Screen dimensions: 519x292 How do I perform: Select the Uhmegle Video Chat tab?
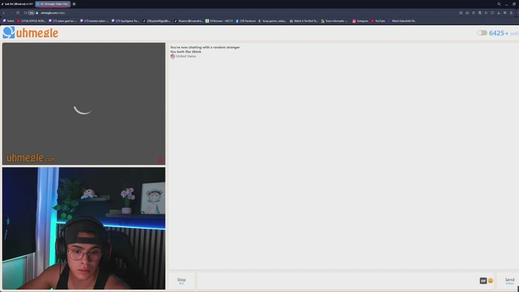point(53,4)
